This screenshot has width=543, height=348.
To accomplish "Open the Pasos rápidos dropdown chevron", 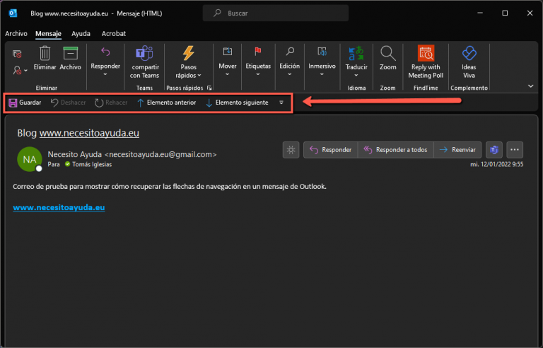I will pos(199,76).
